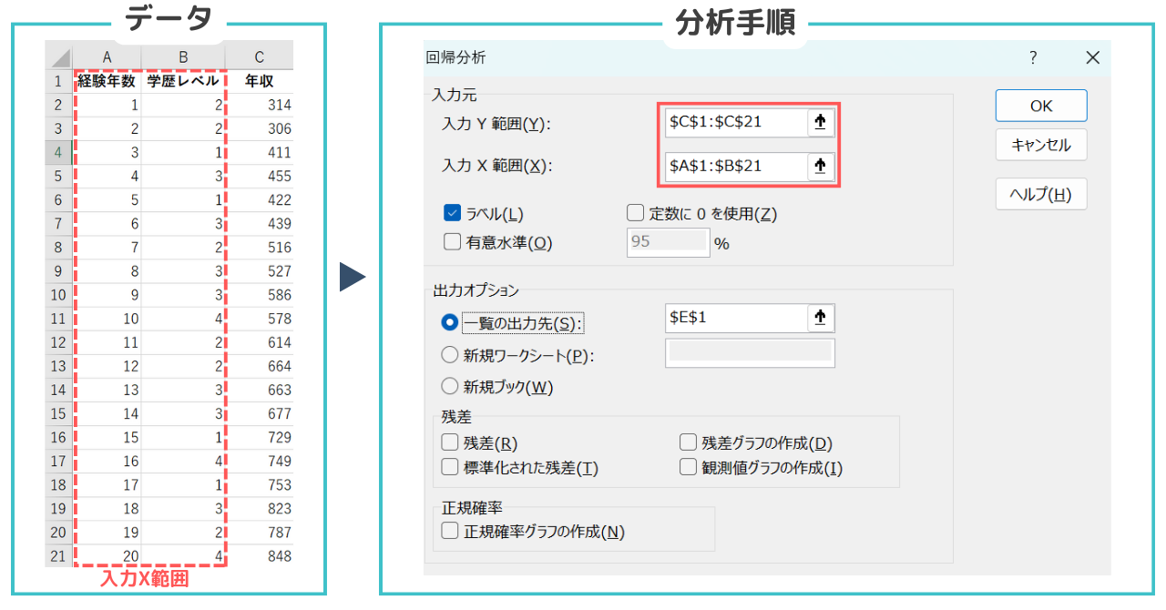Click the キャンセル button

tap(1041, 145)
